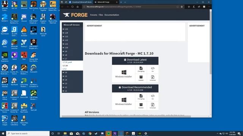Open File Explorer from the taskbar
The image size is (243, 136).
[65, 133]
